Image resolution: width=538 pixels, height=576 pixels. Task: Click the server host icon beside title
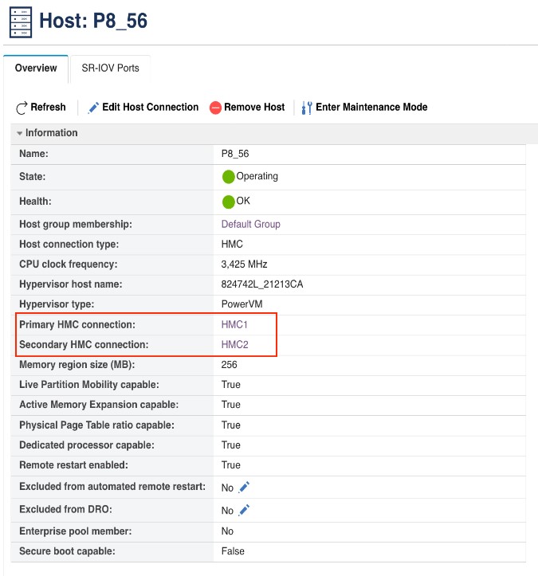(x=21, y=22)
